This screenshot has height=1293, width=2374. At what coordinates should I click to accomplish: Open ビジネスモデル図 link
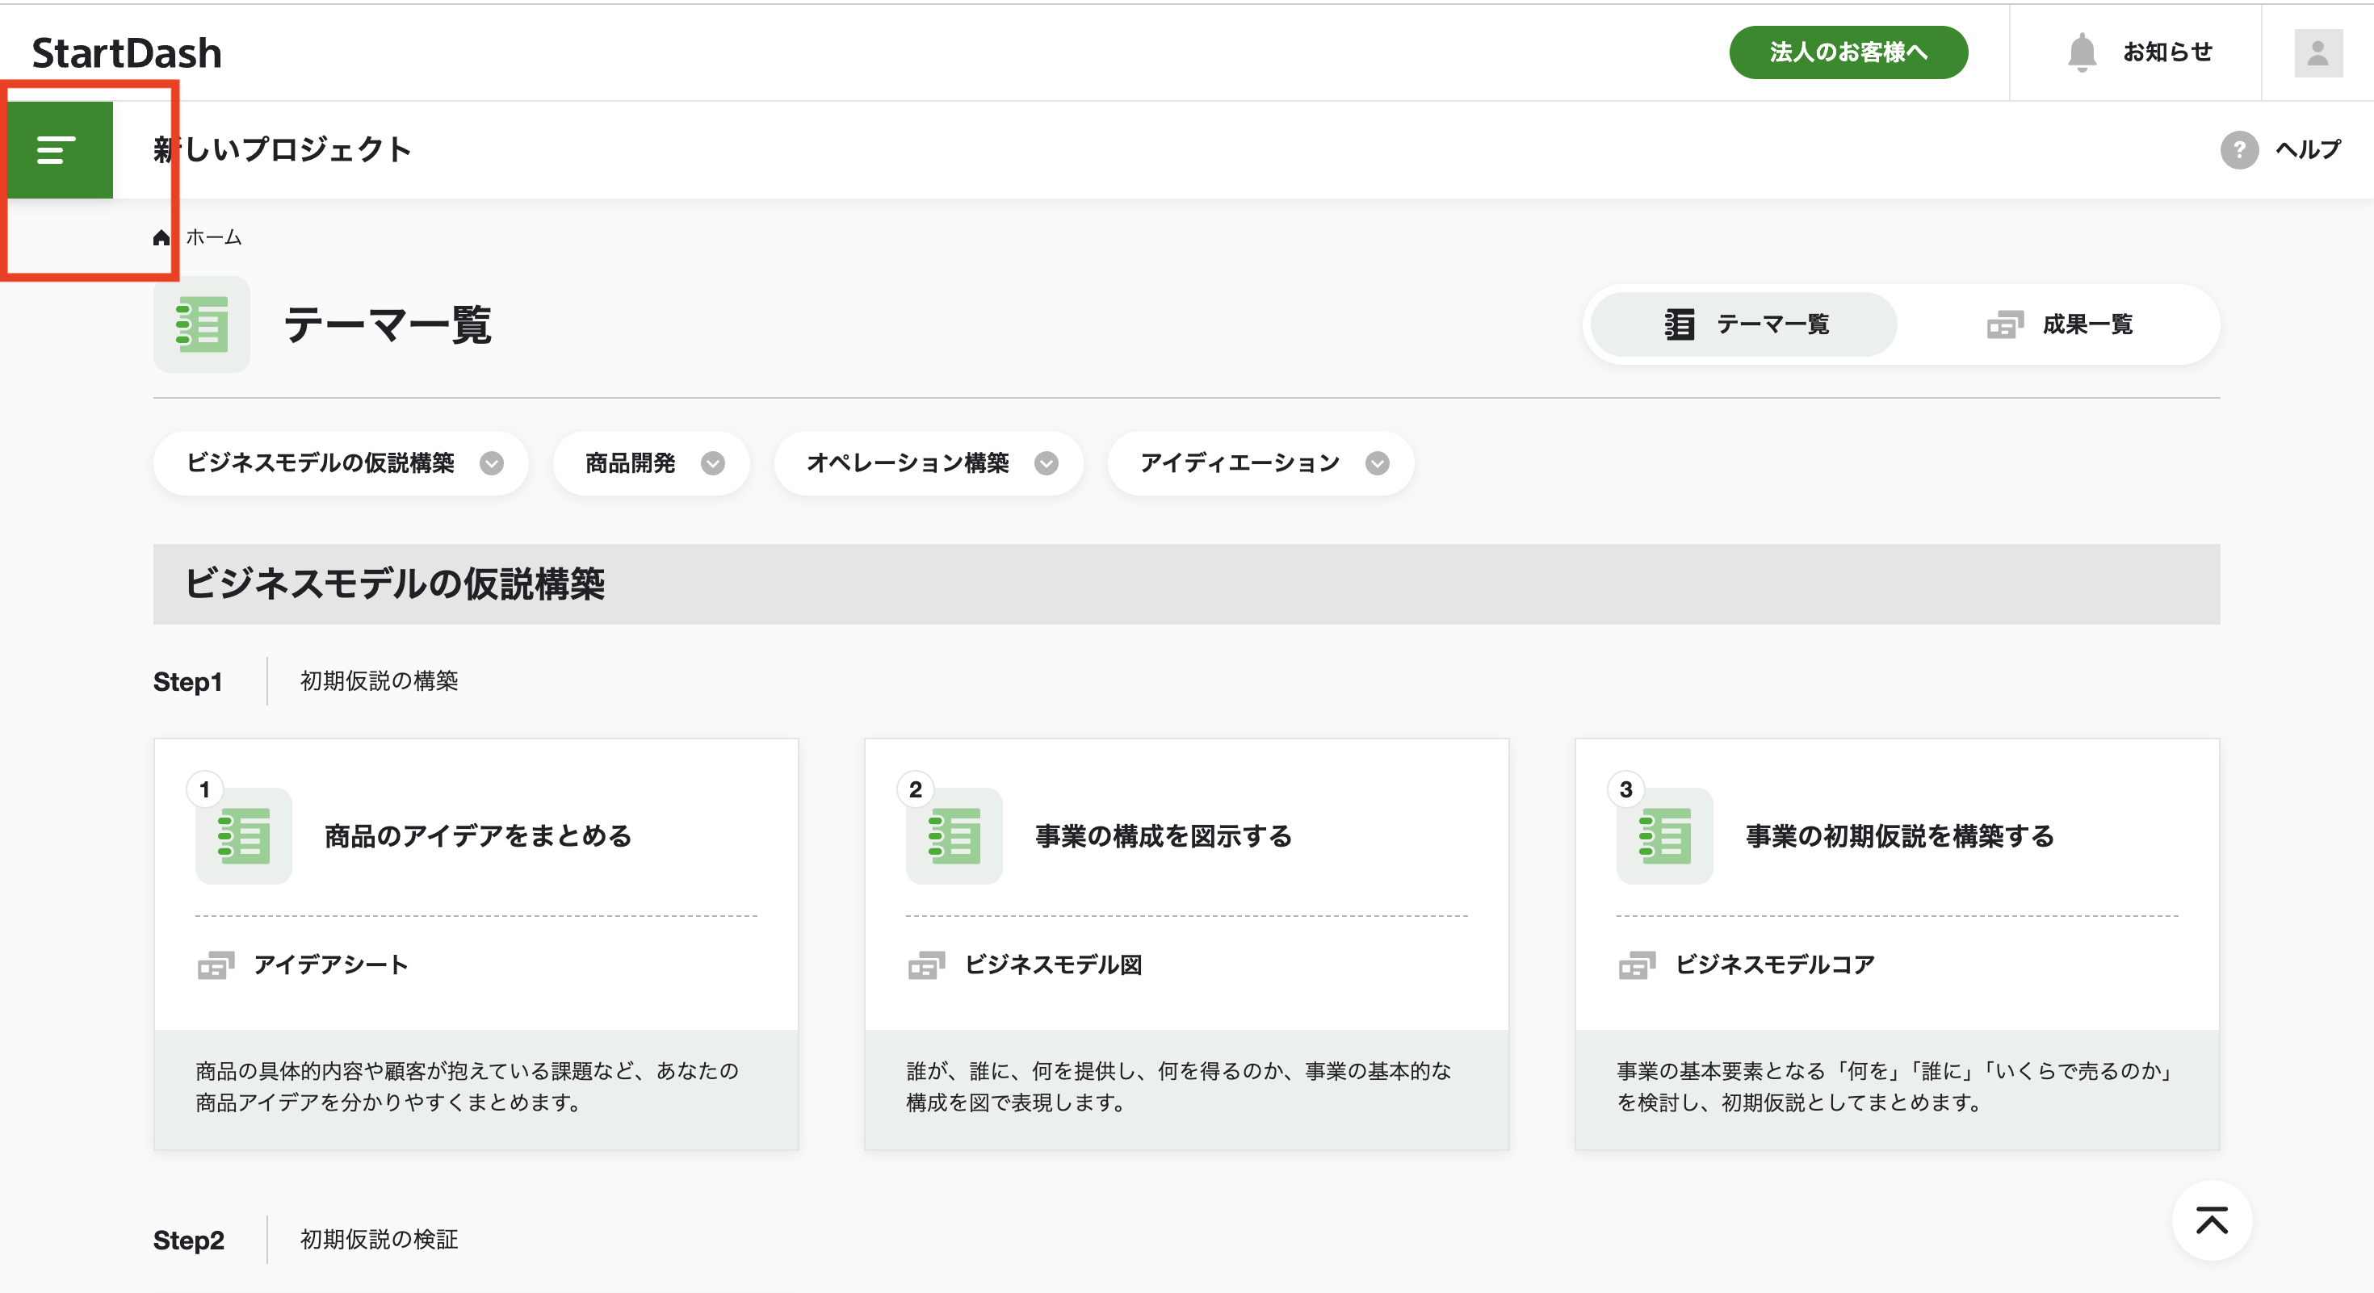pos(1052,965)
